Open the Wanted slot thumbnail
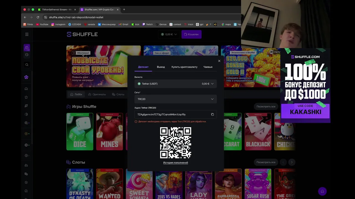This screenshot has height=199, width=355. click(110, 184)
